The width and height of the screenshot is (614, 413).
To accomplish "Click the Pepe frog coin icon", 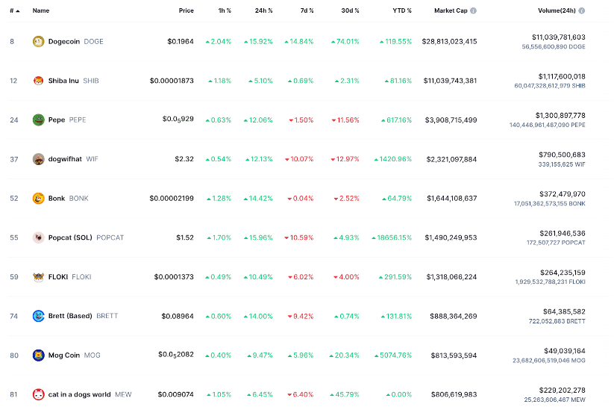I will click(x=39, y=119).
